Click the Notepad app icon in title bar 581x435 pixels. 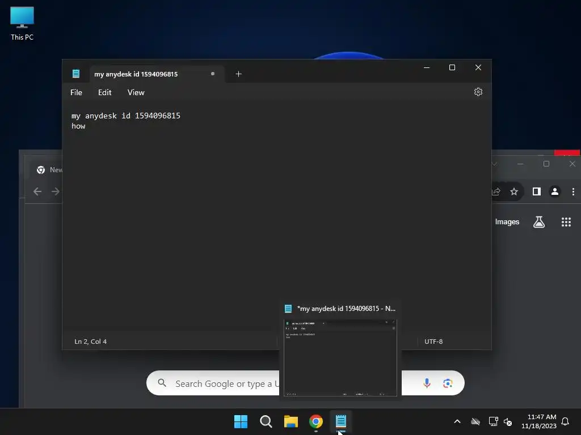(76, 74)
